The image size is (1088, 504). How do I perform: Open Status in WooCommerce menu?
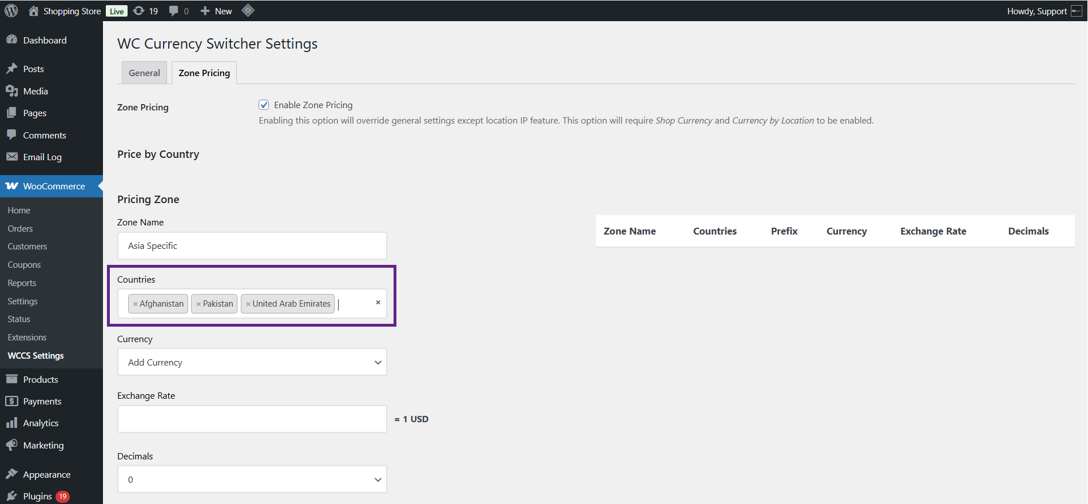[x=19, y=319]
